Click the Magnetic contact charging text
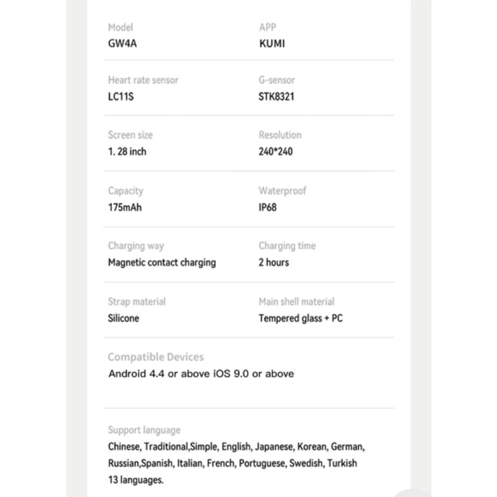497x497 pixels. pyautogui.click(x=162, y=262)
